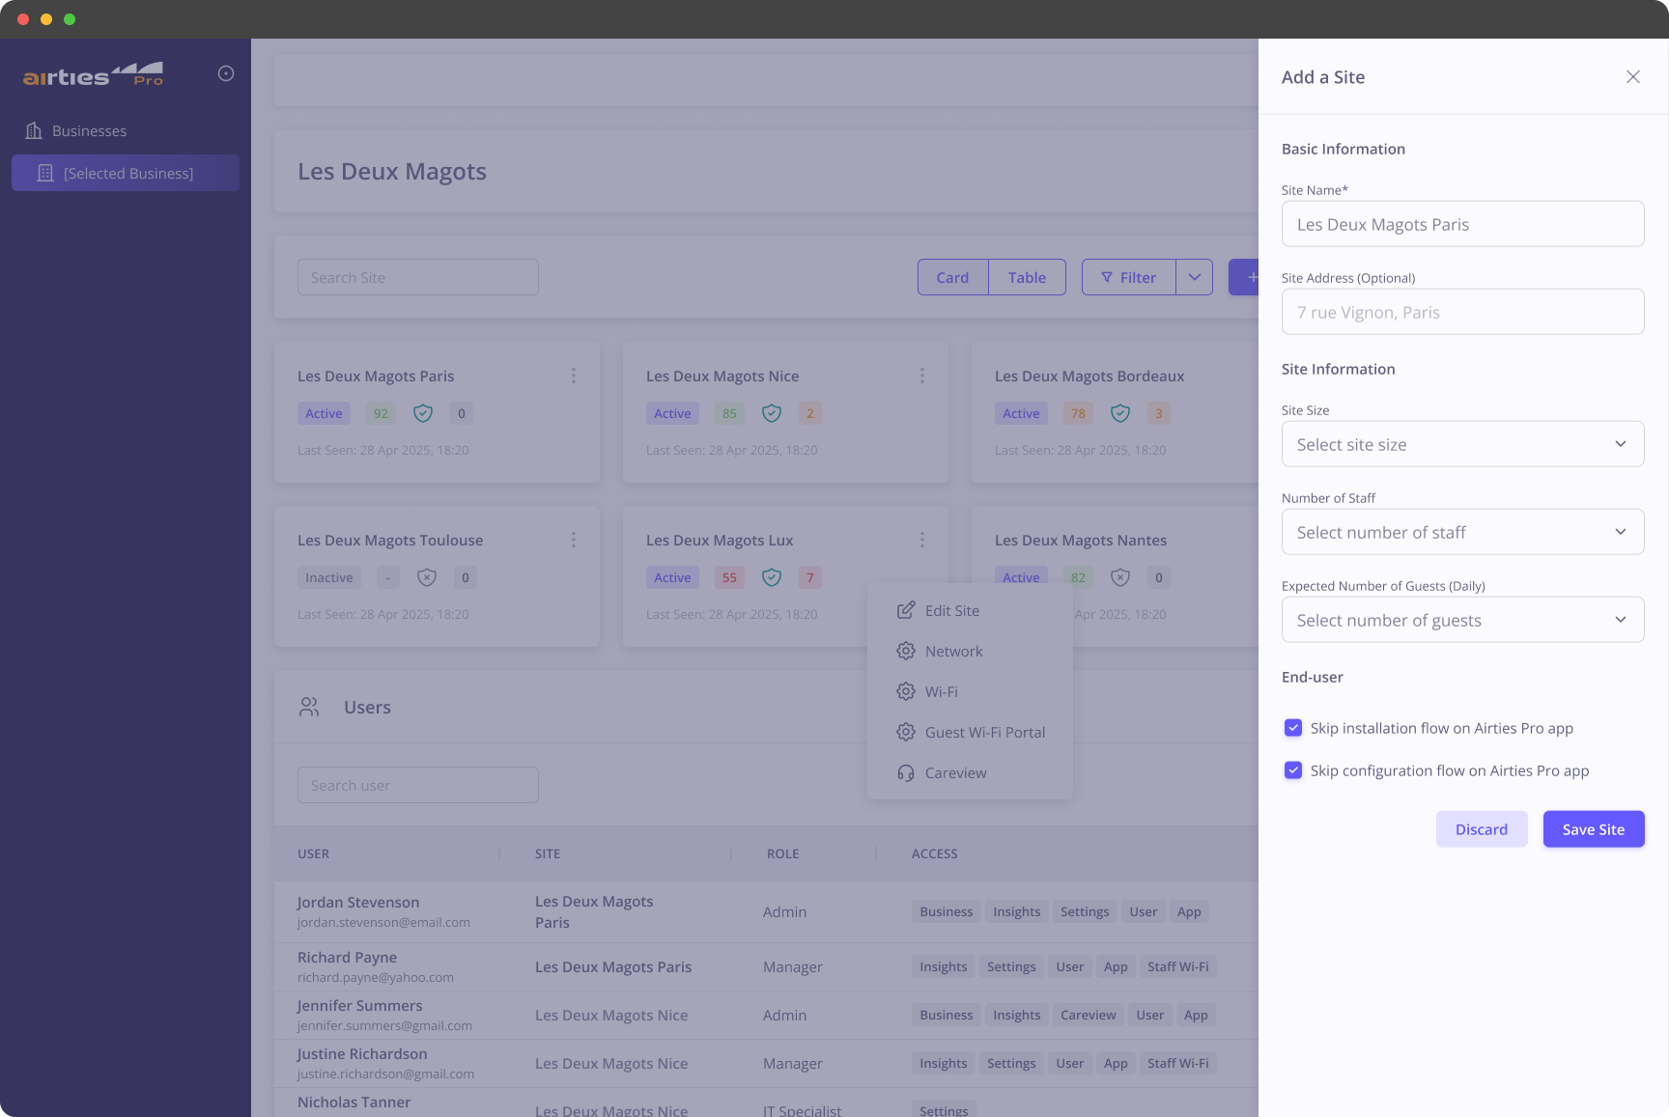The image size is (1669, 1117).
Task: Click the yellow minimize window dot
Action: pyautogui.click(x=46, y=19)
